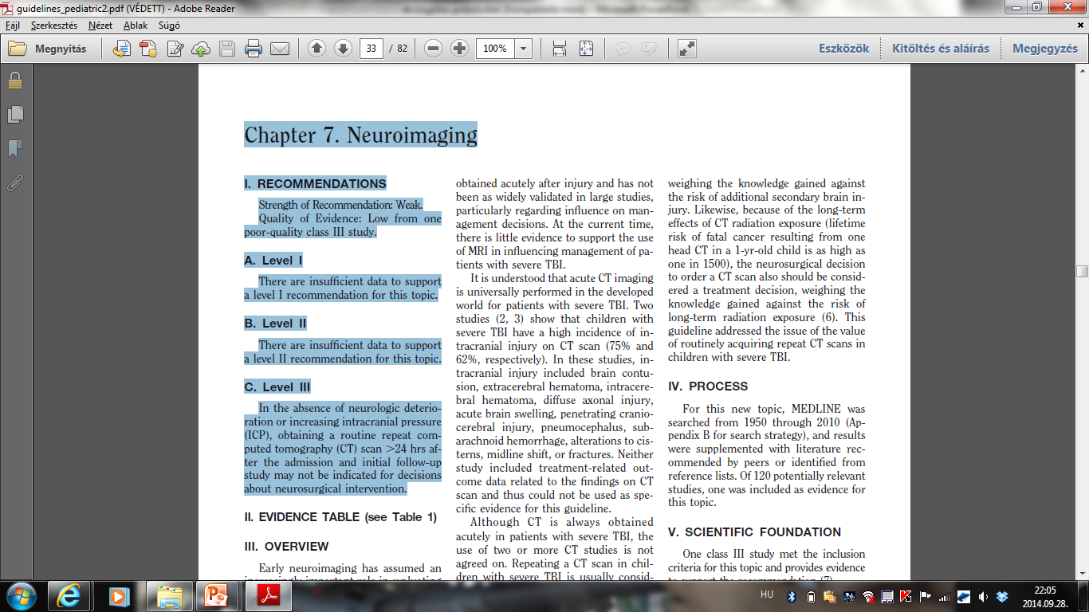Click the vertical scrollbar thumb
1089x612 pixels.
(x=1082, y=271)
